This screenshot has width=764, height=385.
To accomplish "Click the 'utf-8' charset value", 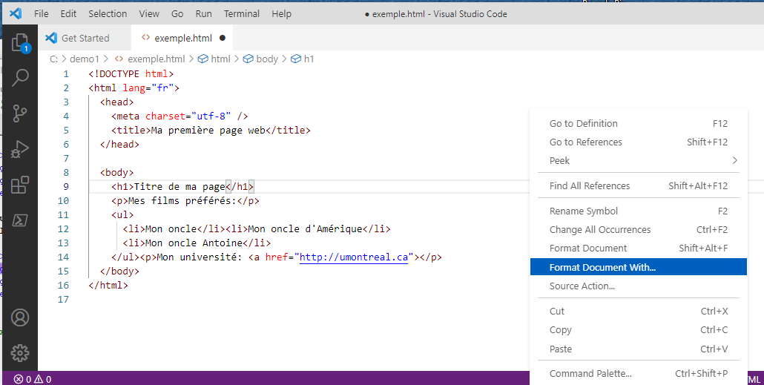I will pos(211,116).
